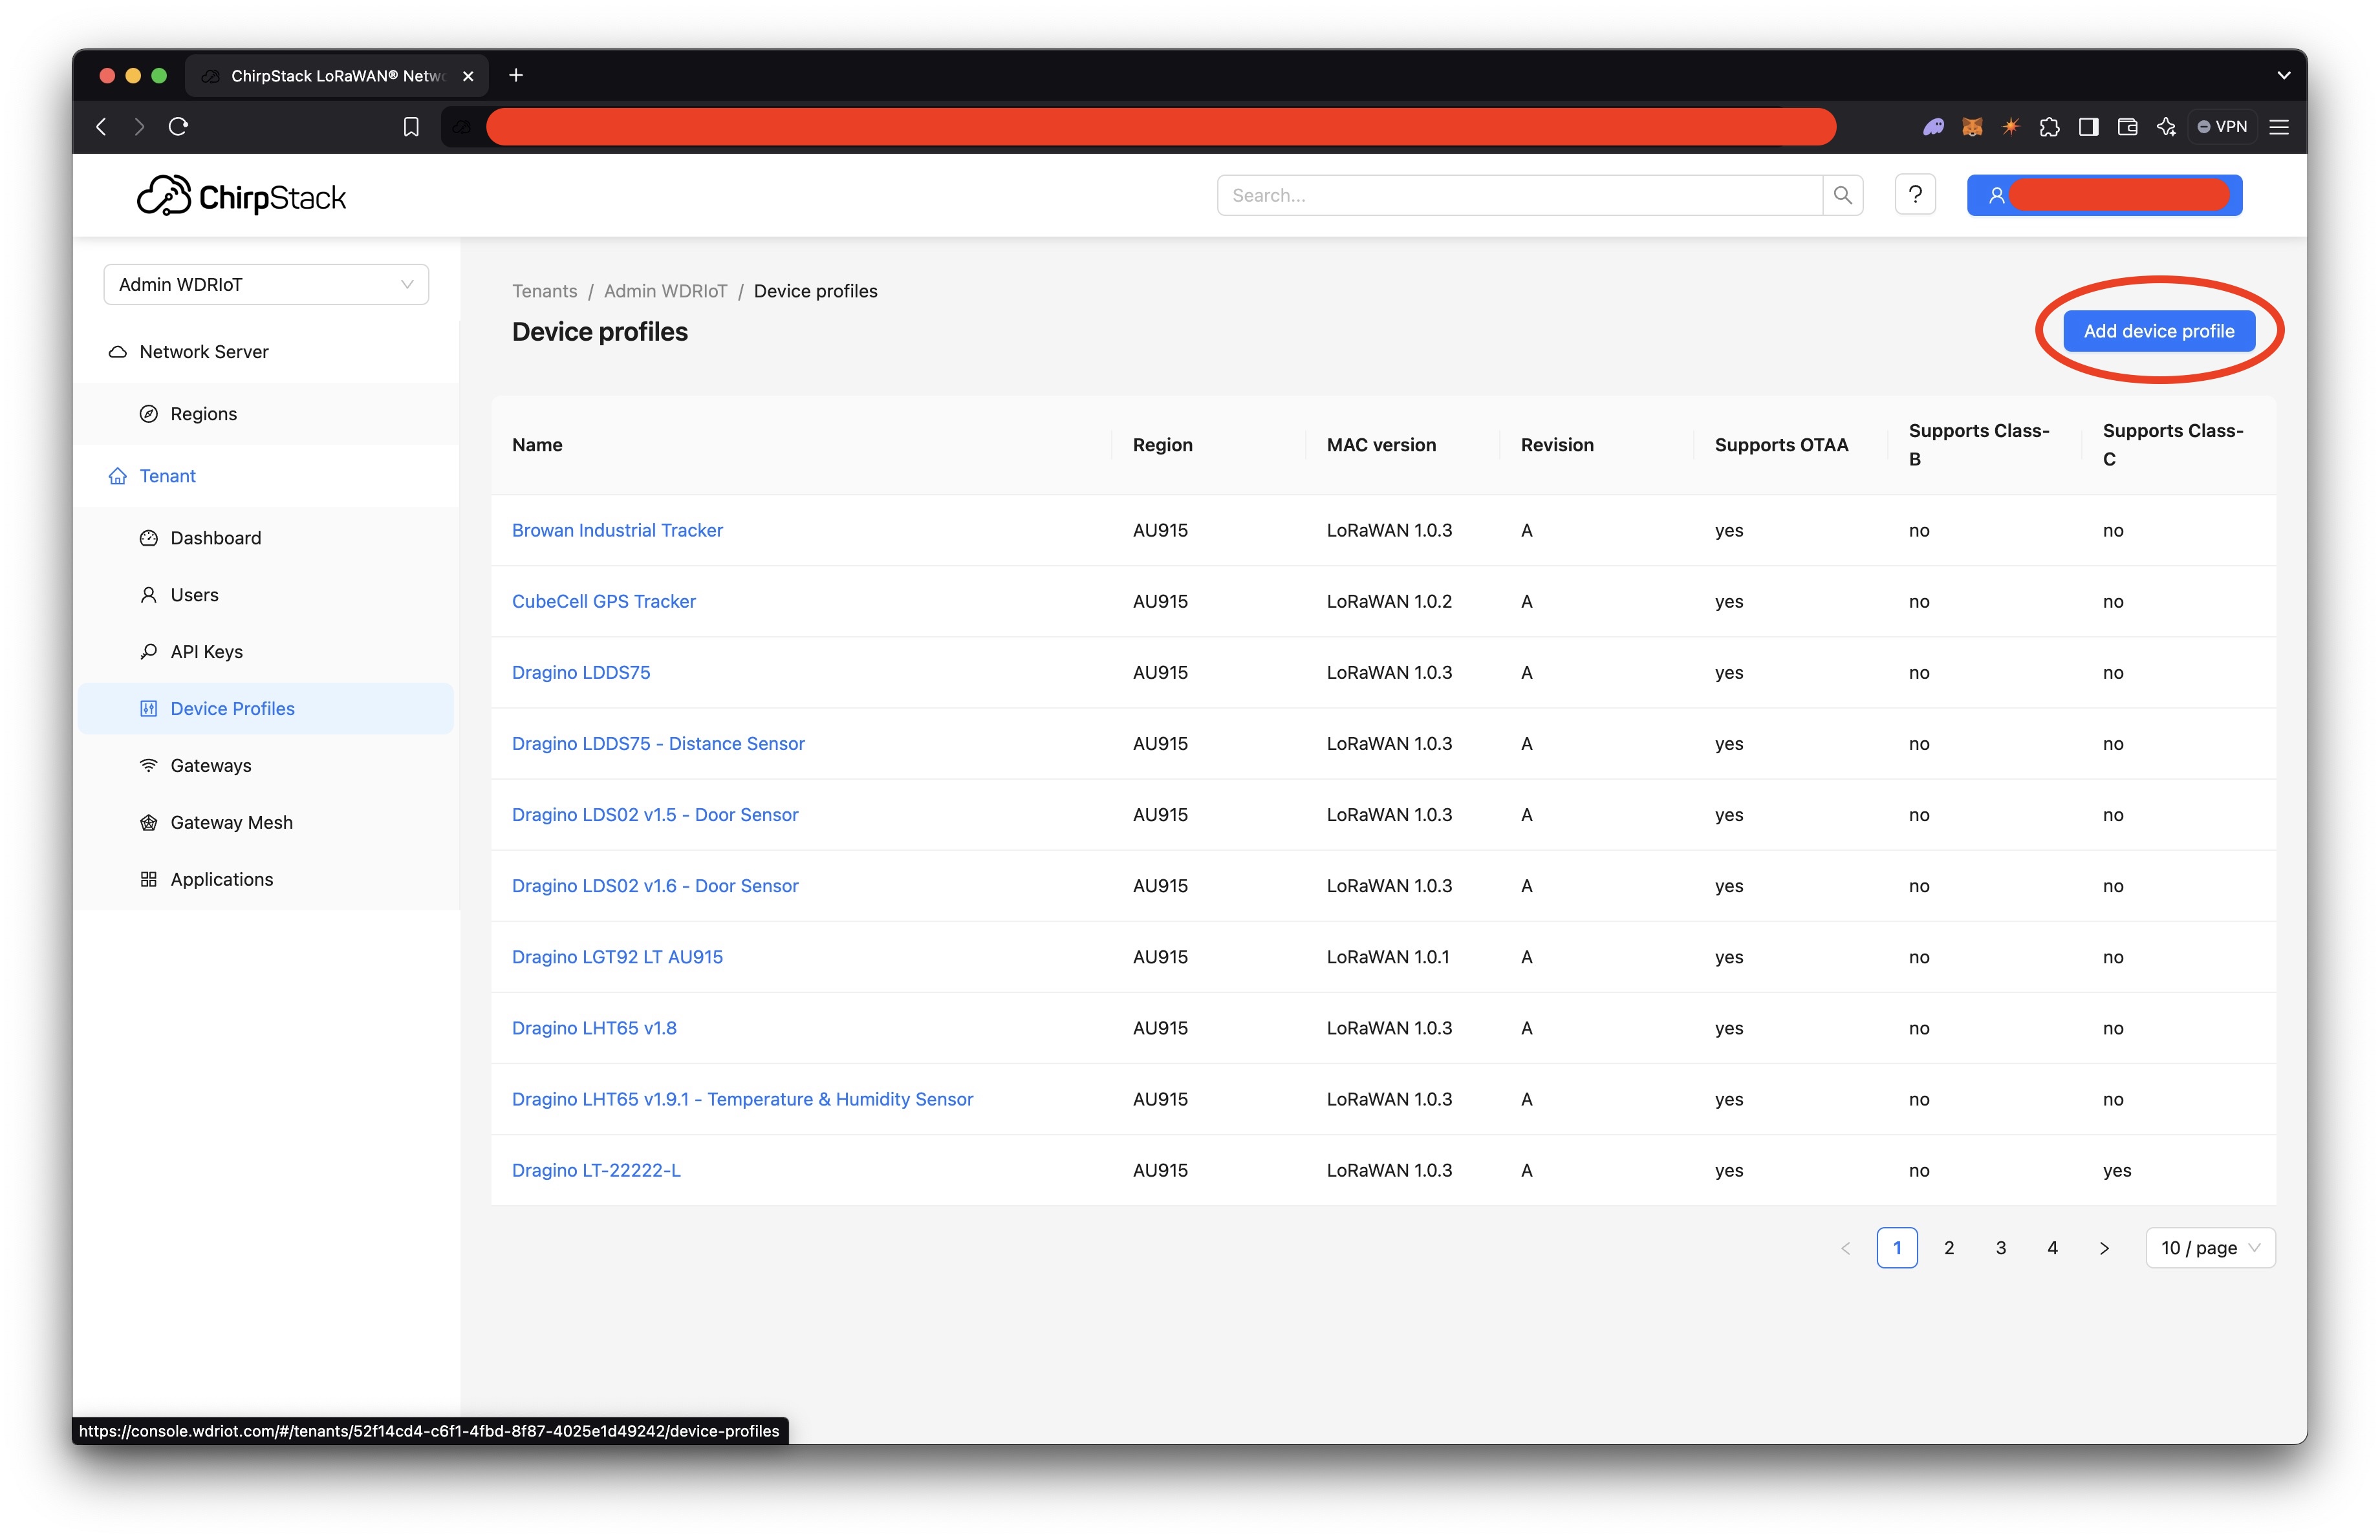Screen dimensions: 2380x1540
Task: Click the bookmark icon in address bar
Action: point(411,127)
